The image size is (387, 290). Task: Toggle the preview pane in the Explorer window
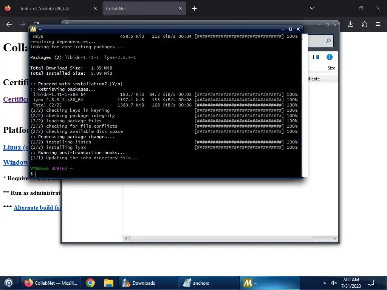[x=316, y=57]
